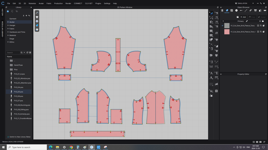Click the pink fabric color swatch
Viewport: 268px width, 150px height.
coord(227,32)
